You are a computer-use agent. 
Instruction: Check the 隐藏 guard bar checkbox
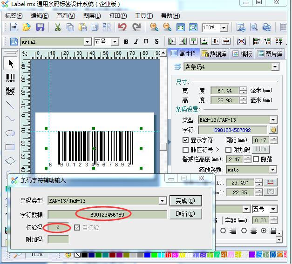[256, 159]
